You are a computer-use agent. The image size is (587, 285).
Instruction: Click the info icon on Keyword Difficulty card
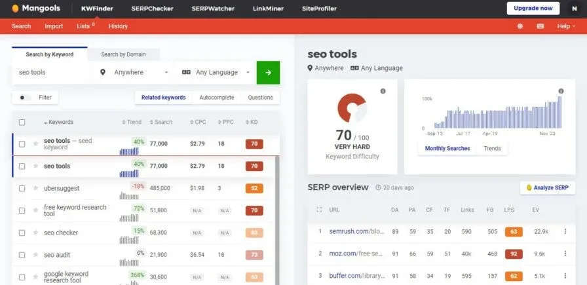tap(383, 91)
